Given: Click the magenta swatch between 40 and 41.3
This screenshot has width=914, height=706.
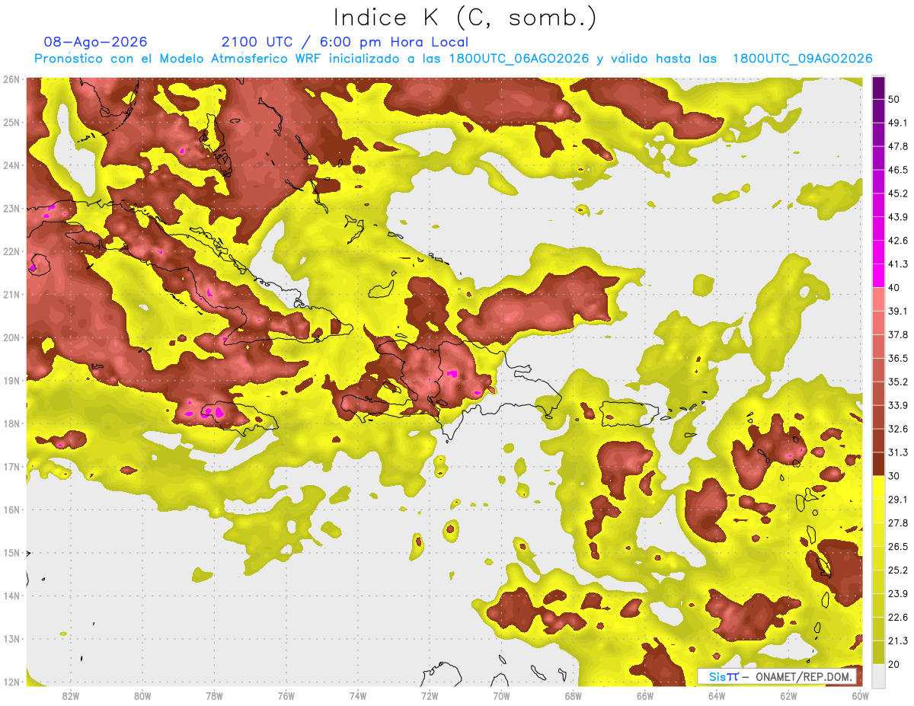Looking at the screenshot, I should coord(879,276).
